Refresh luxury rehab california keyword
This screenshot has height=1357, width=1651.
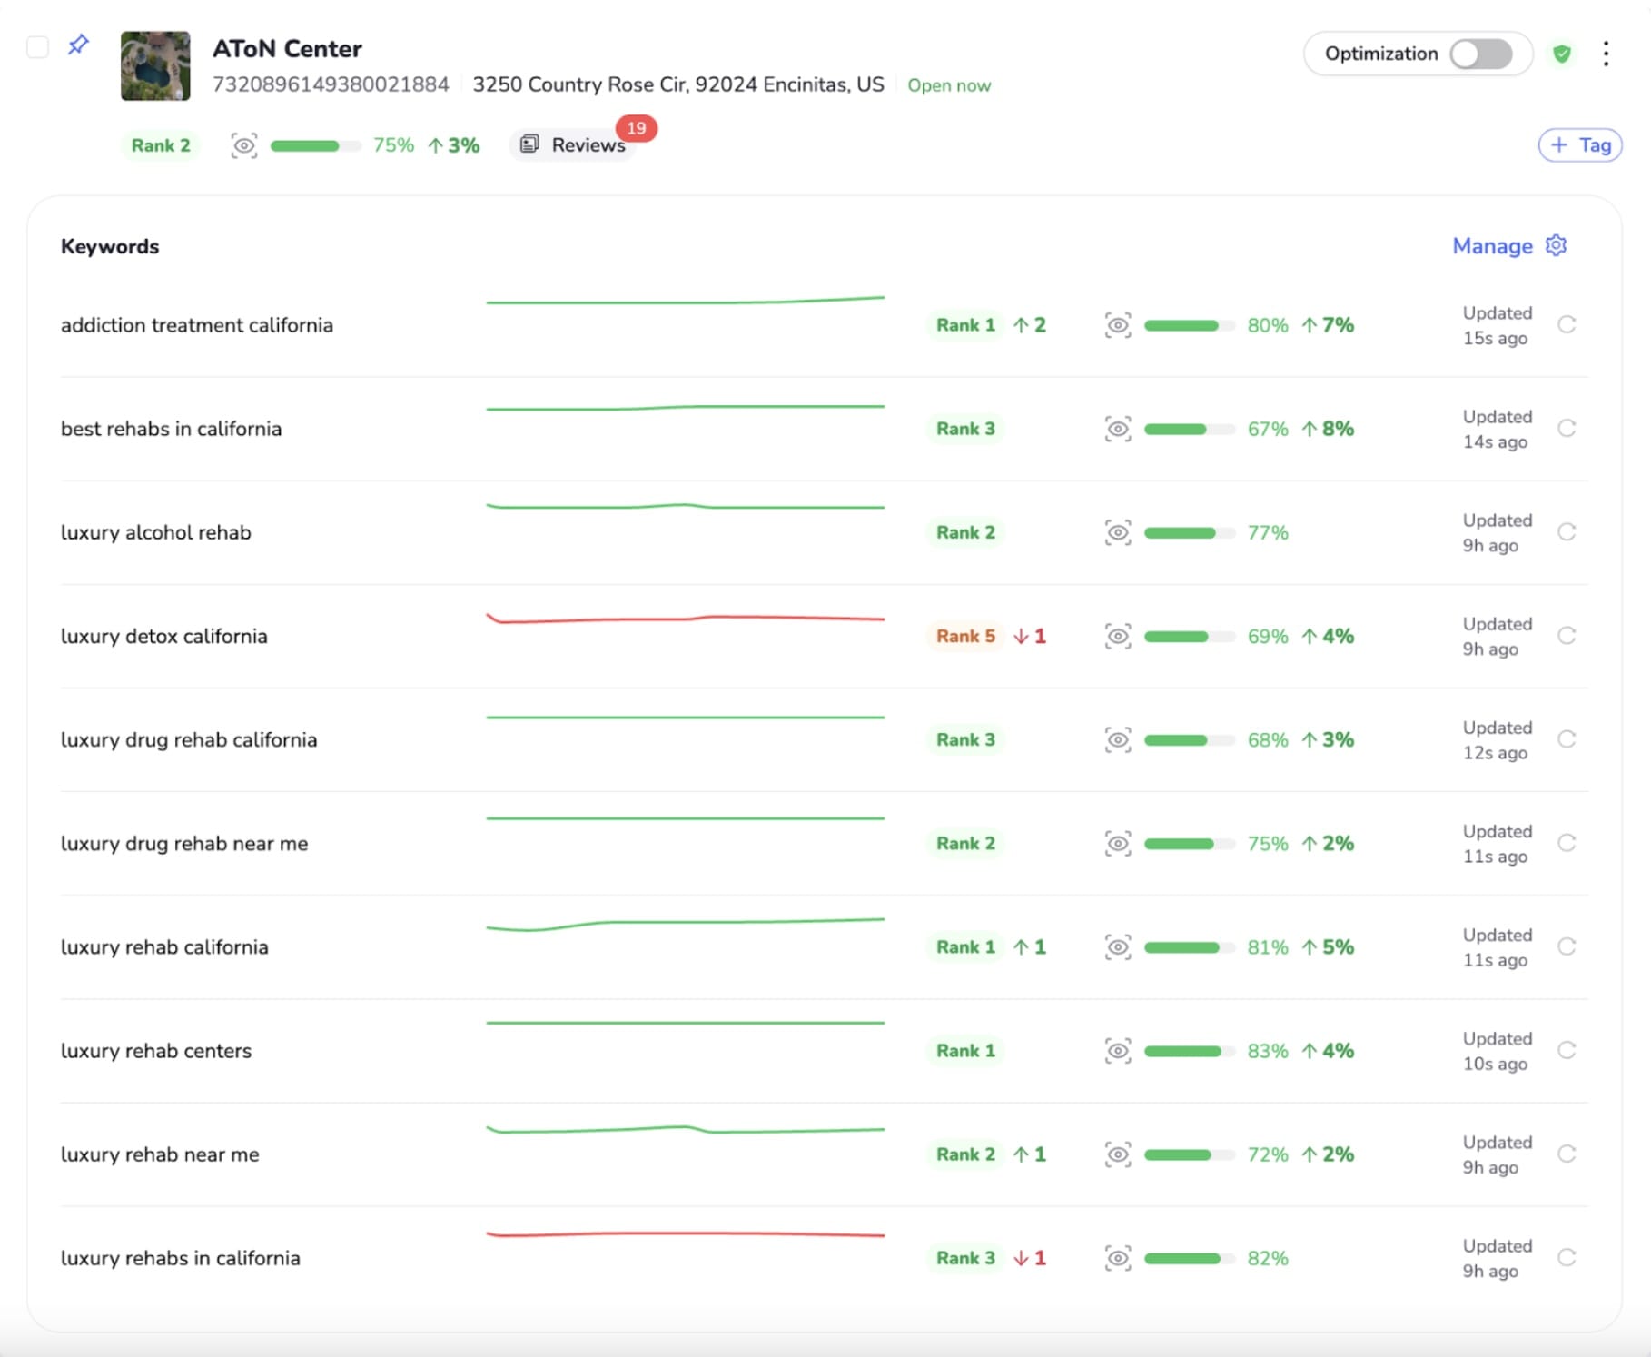1567,946
